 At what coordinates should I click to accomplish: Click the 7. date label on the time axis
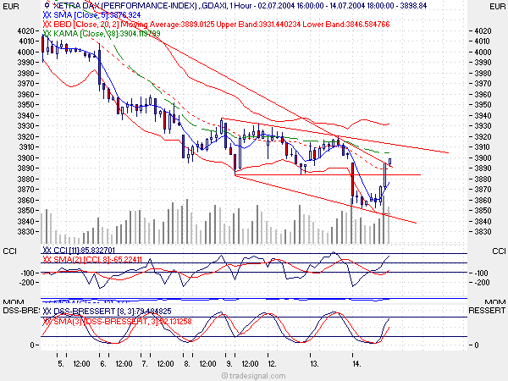[145, 364]
